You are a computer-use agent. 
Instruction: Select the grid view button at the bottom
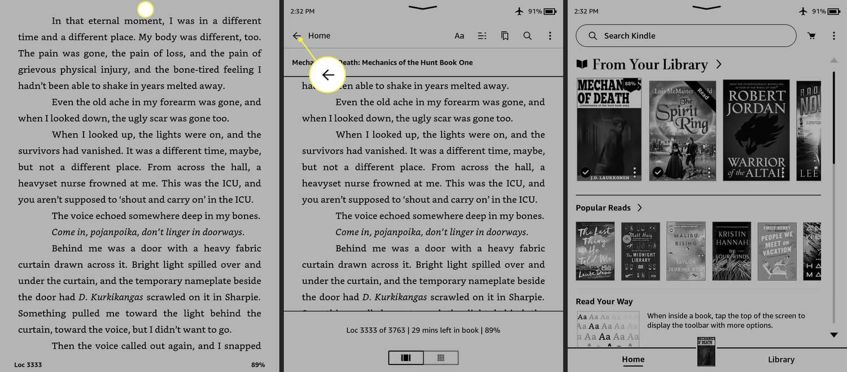pos(440,357)
